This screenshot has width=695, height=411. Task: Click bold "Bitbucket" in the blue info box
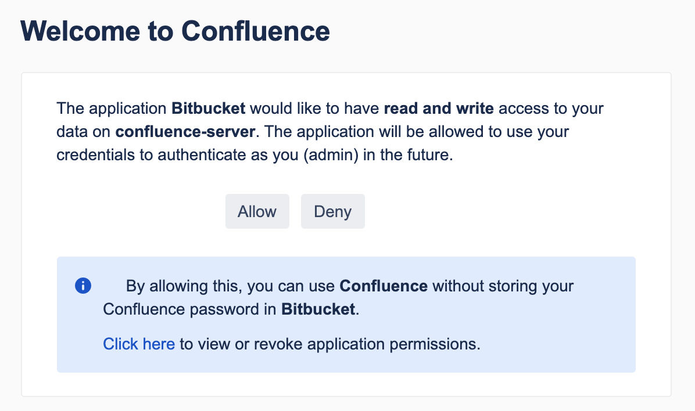point(318,309)
